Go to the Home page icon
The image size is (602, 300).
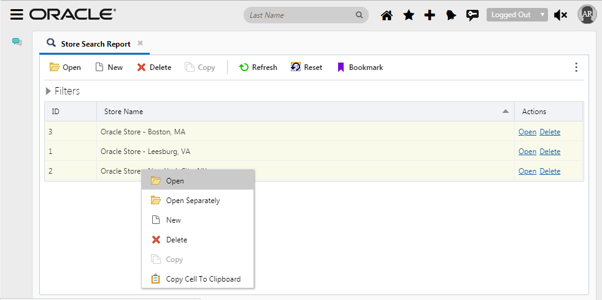pyautogui.click(x=387, y=15)
